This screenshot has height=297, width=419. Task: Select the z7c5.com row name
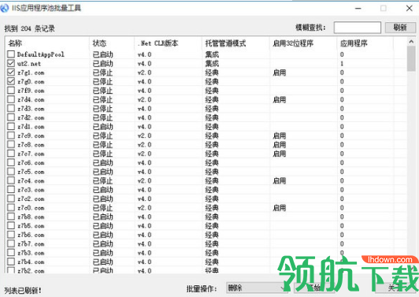point(31,172)
